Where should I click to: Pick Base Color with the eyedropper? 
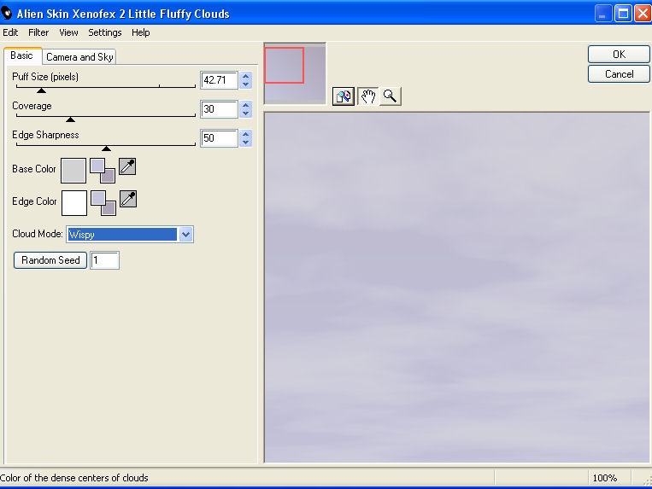click(x=127, y=166)
